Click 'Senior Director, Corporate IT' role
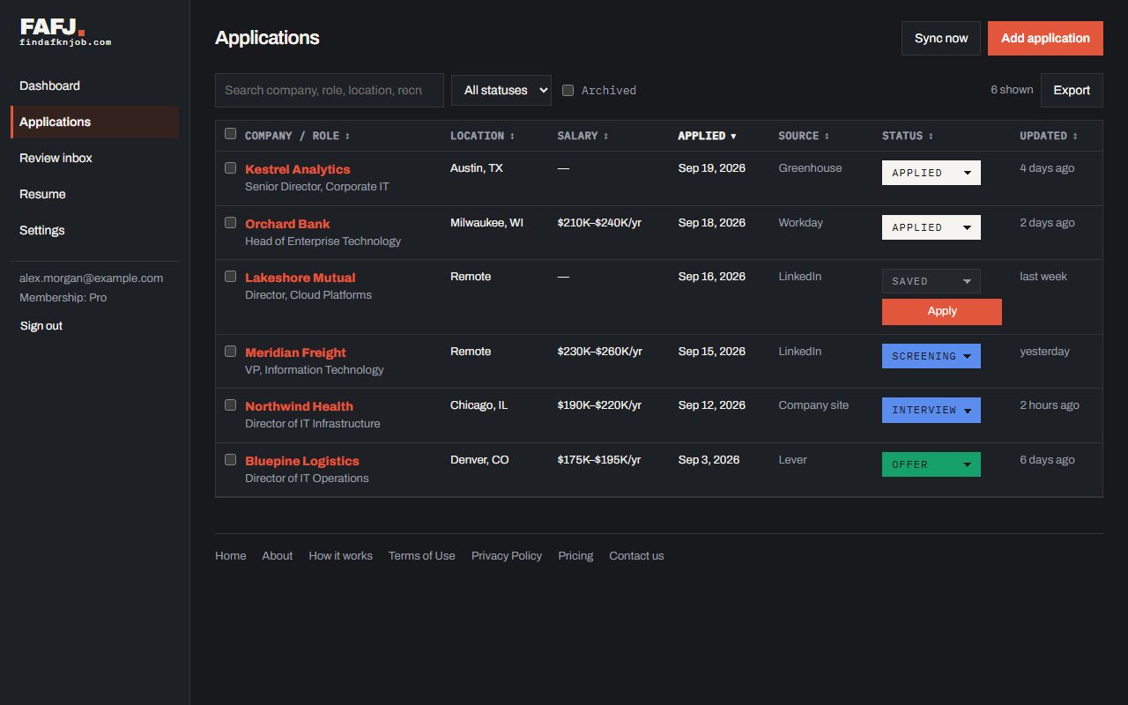 [316, 187]
